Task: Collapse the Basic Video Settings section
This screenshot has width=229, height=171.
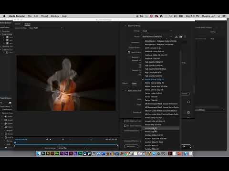Action: (125, 91)
